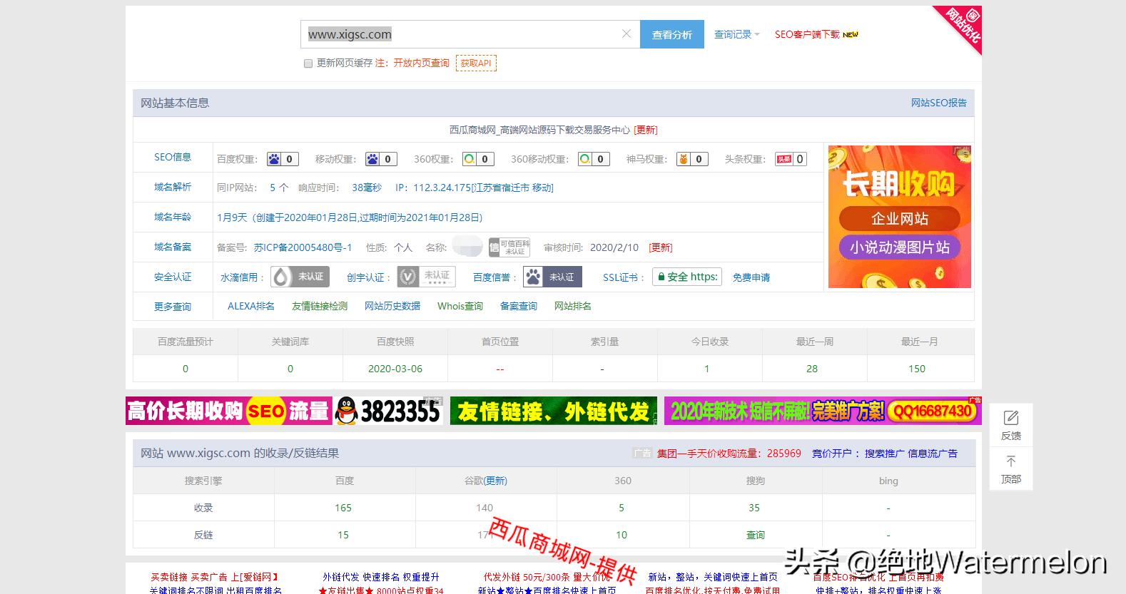Viewport: 1126px width, 594px height.
Task: Open the 备案查询 link
Action: [519, 306]
